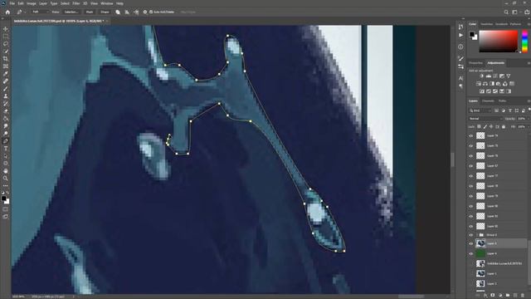
Task: Open path operations icon in options bar
Action: [118, 12]
